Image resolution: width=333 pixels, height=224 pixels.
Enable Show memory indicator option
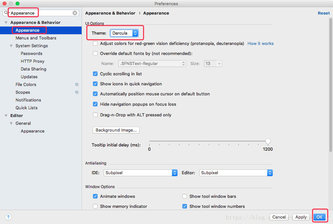coord(95,206)
